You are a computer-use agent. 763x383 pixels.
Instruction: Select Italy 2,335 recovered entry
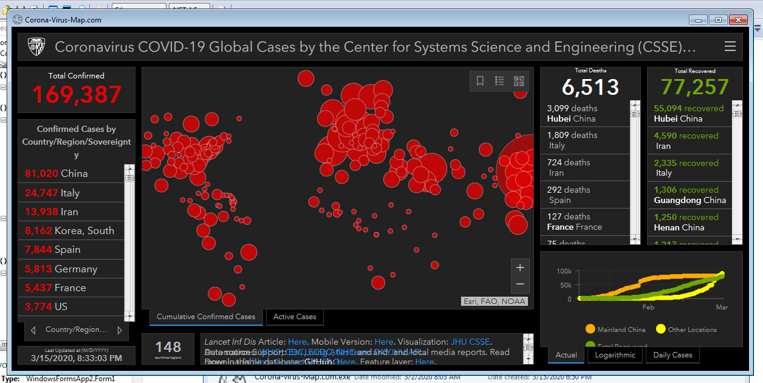coord(689,168)
